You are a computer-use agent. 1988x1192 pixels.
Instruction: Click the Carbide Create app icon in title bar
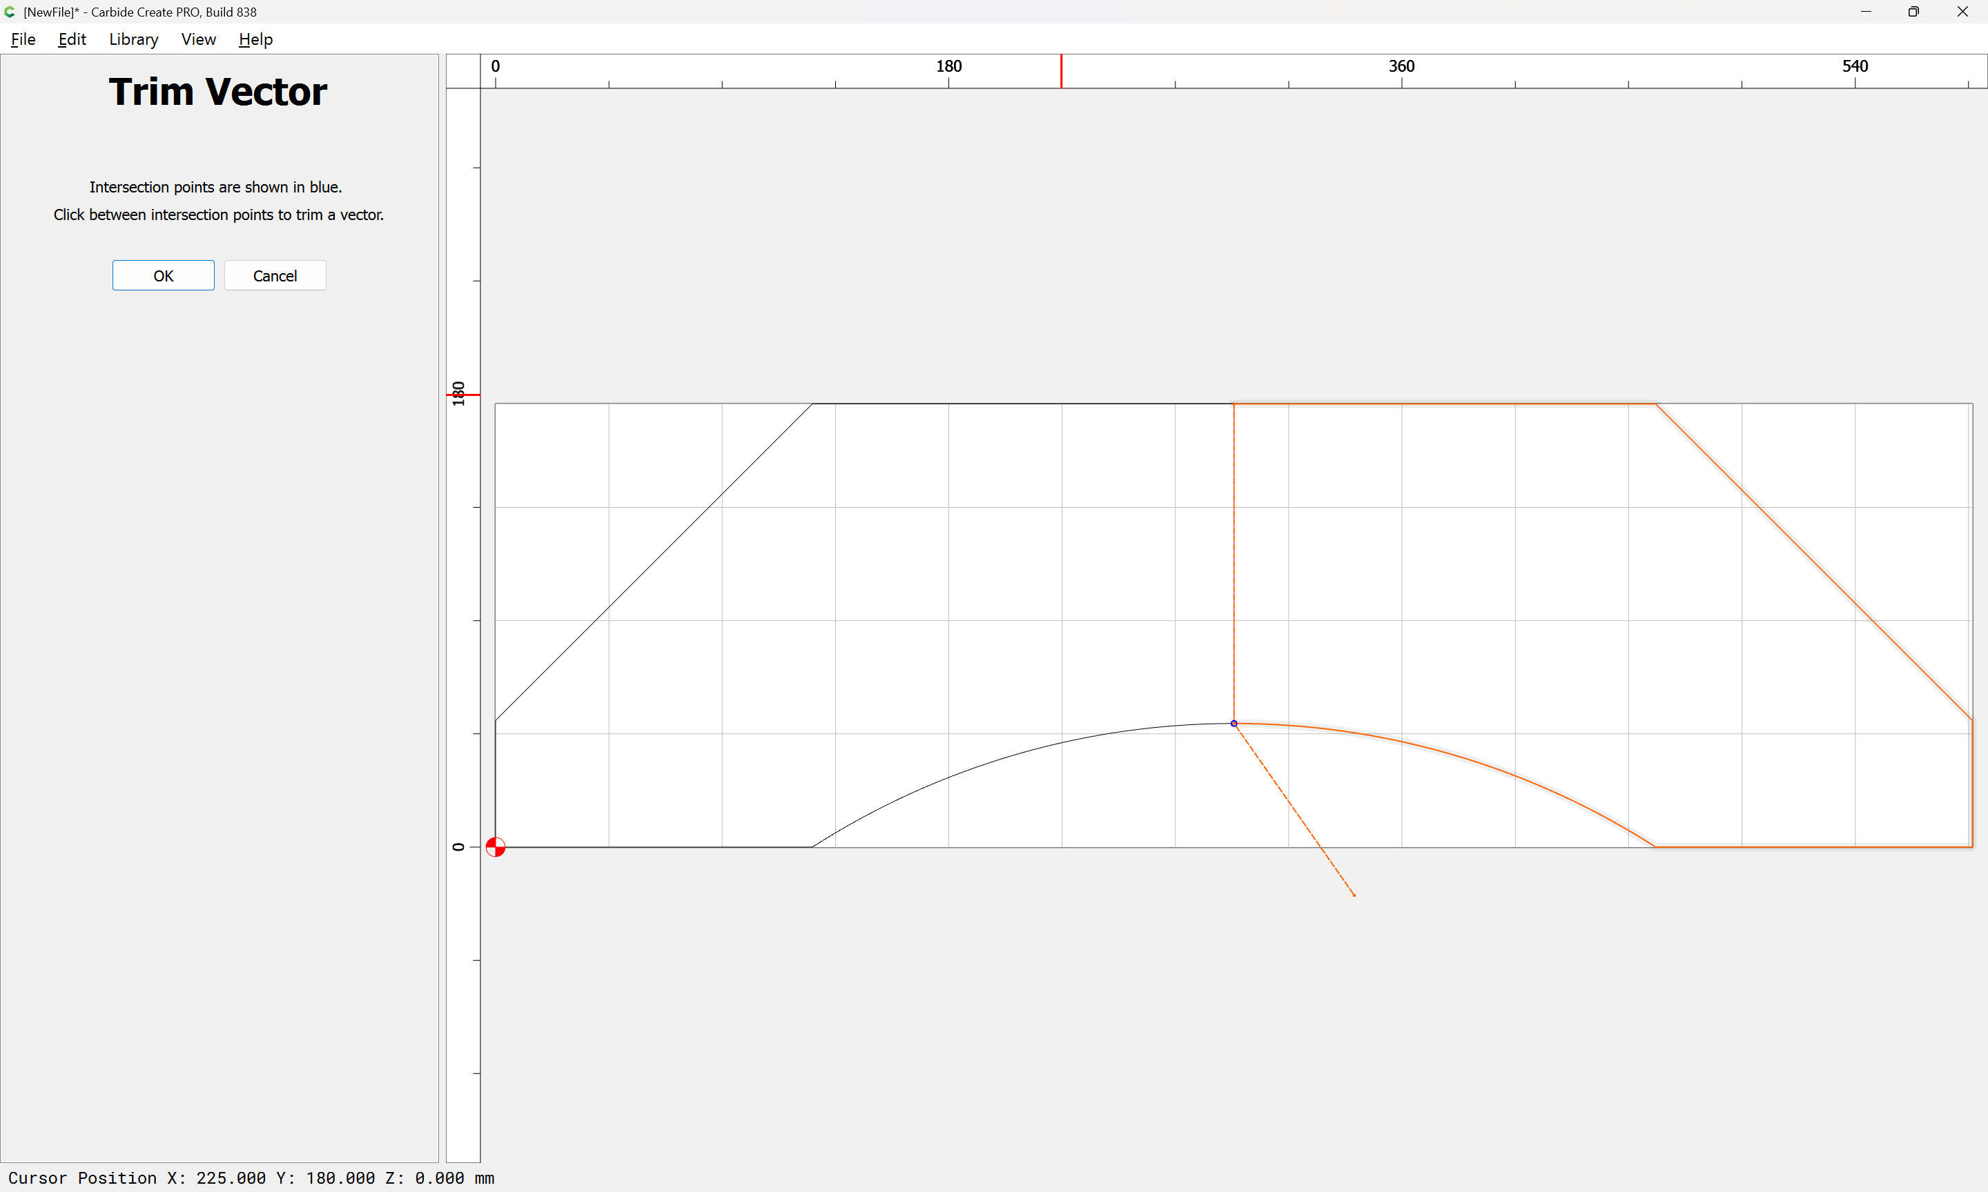(x=10, y=12)
